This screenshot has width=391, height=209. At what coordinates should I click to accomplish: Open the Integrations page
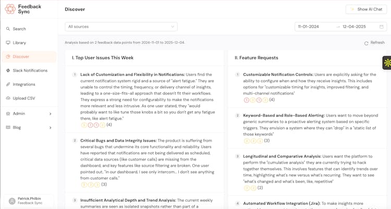coord(24,84)
